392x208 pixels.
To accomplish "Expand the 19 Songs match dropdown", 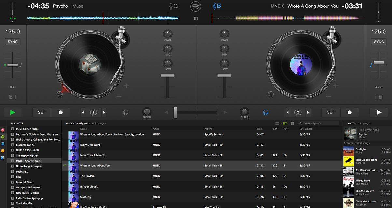I will click(365, 123).
